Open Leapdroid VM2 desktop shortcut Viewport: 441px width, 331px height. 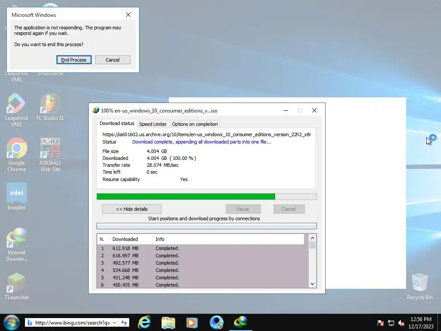[16, 110]
